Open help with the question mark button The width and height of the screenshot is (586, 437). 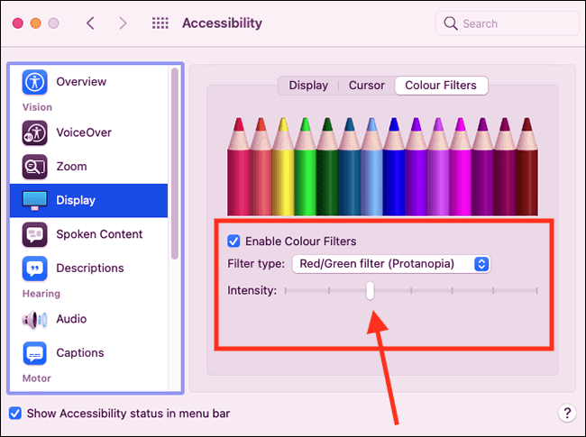567,413
